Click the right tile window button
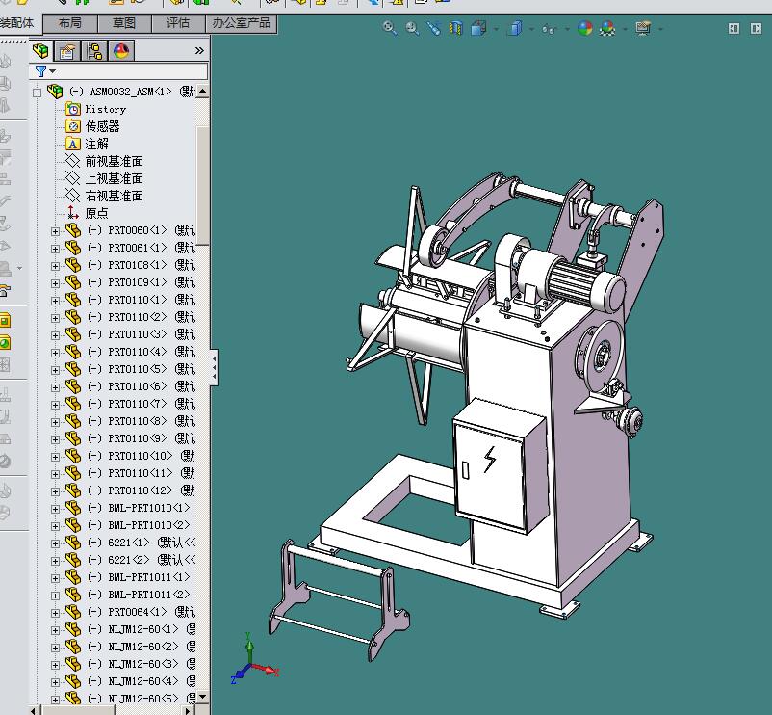The height and width of the screenshot is (715, 772). [757, 29]
